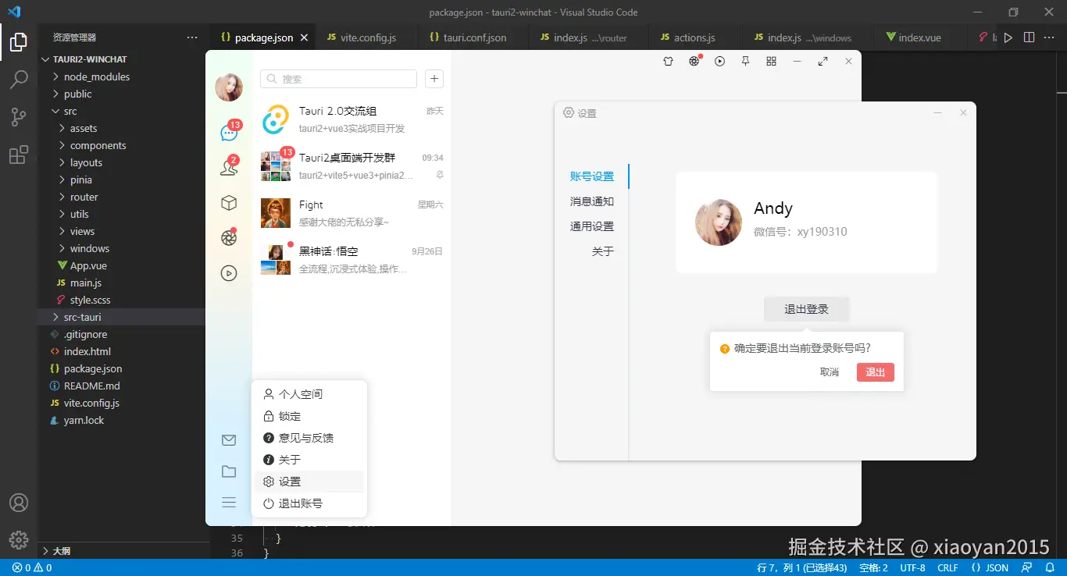The image size is (1067, 576).
Task: Switch to the 消息通知 settings tab
Action: [591, 201]
